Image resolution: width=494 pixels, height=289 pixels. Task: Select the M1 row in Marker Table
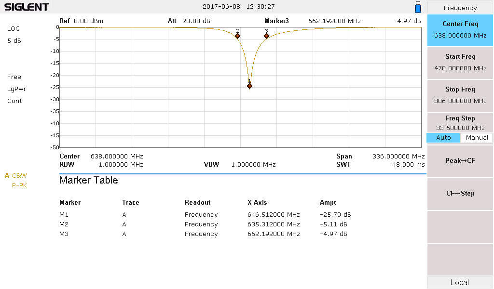tap(205, 214)
